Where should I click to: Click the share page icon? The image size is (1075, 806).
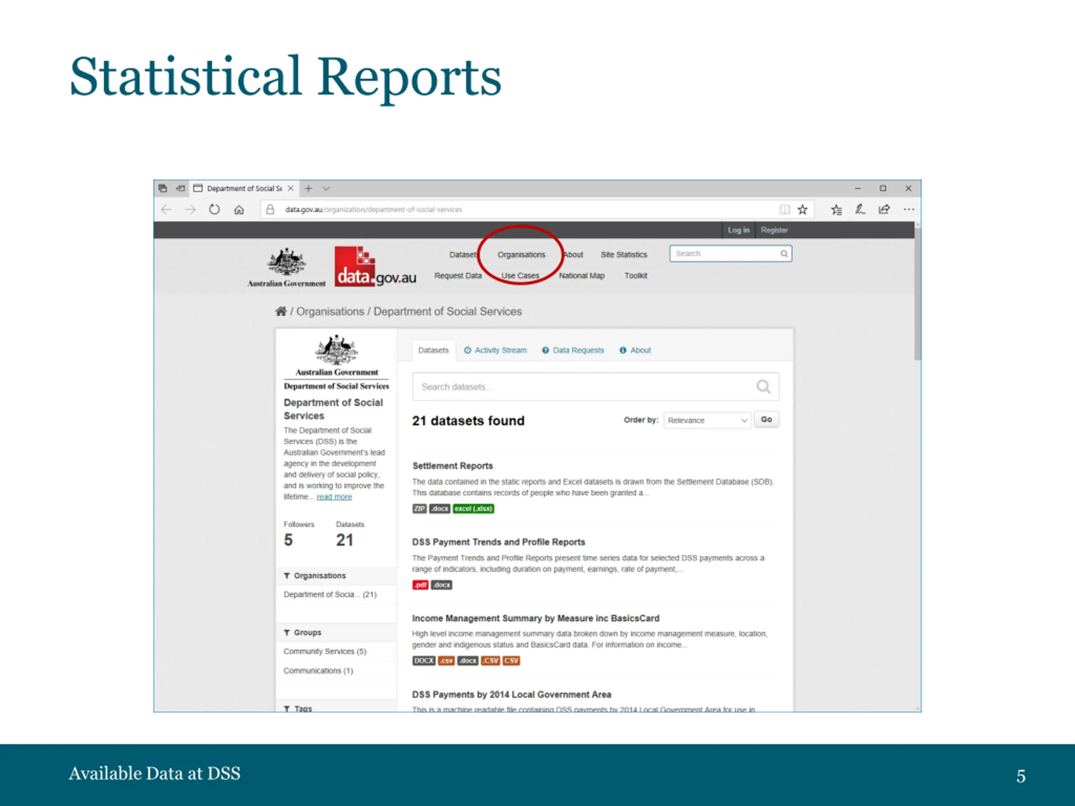[884, 209]
